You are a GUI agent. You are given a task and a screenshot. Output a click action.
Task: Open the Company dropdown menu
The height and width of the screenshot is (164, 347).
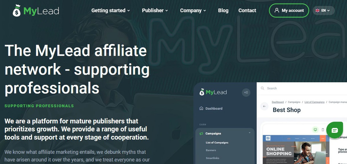pyautogui.click(x=193, y=10)
